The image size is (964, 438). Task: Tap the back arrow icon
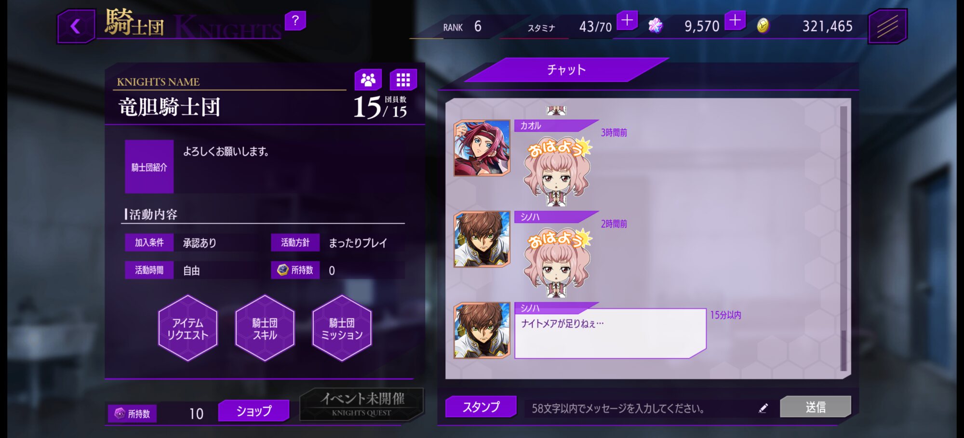[x=75, y=26]
